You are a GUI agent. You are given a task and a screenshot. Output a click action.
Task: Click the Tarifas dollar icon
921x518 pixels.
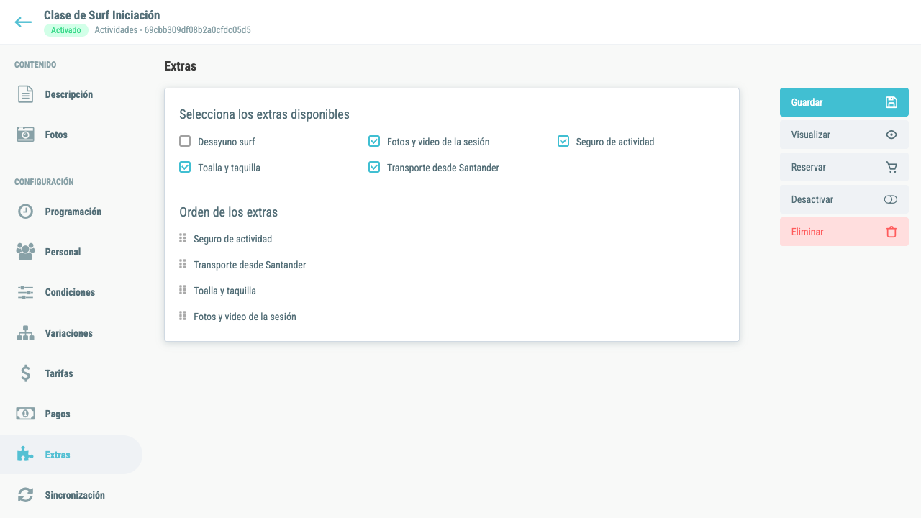25,373
